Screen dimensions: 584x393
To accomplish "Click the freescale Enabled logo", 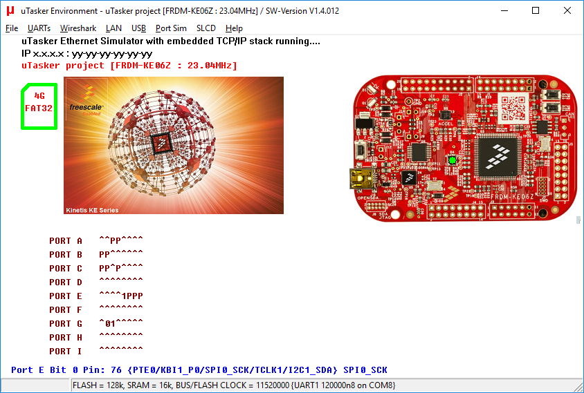I will 86,99.
